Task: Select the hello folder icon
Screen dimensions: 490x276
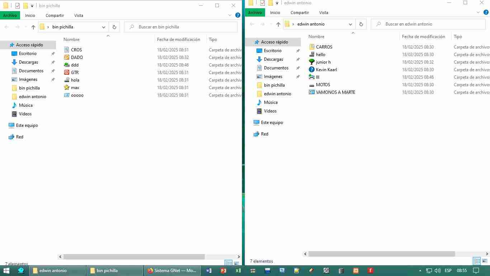Action: 312,55
